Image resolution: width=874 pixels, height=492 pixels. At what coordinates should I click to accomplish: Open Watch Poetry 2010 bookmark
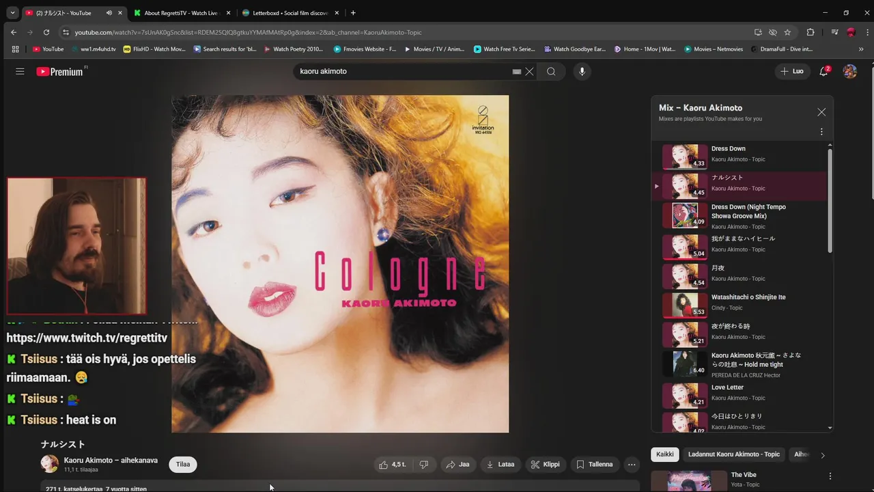tap(293, 49)
